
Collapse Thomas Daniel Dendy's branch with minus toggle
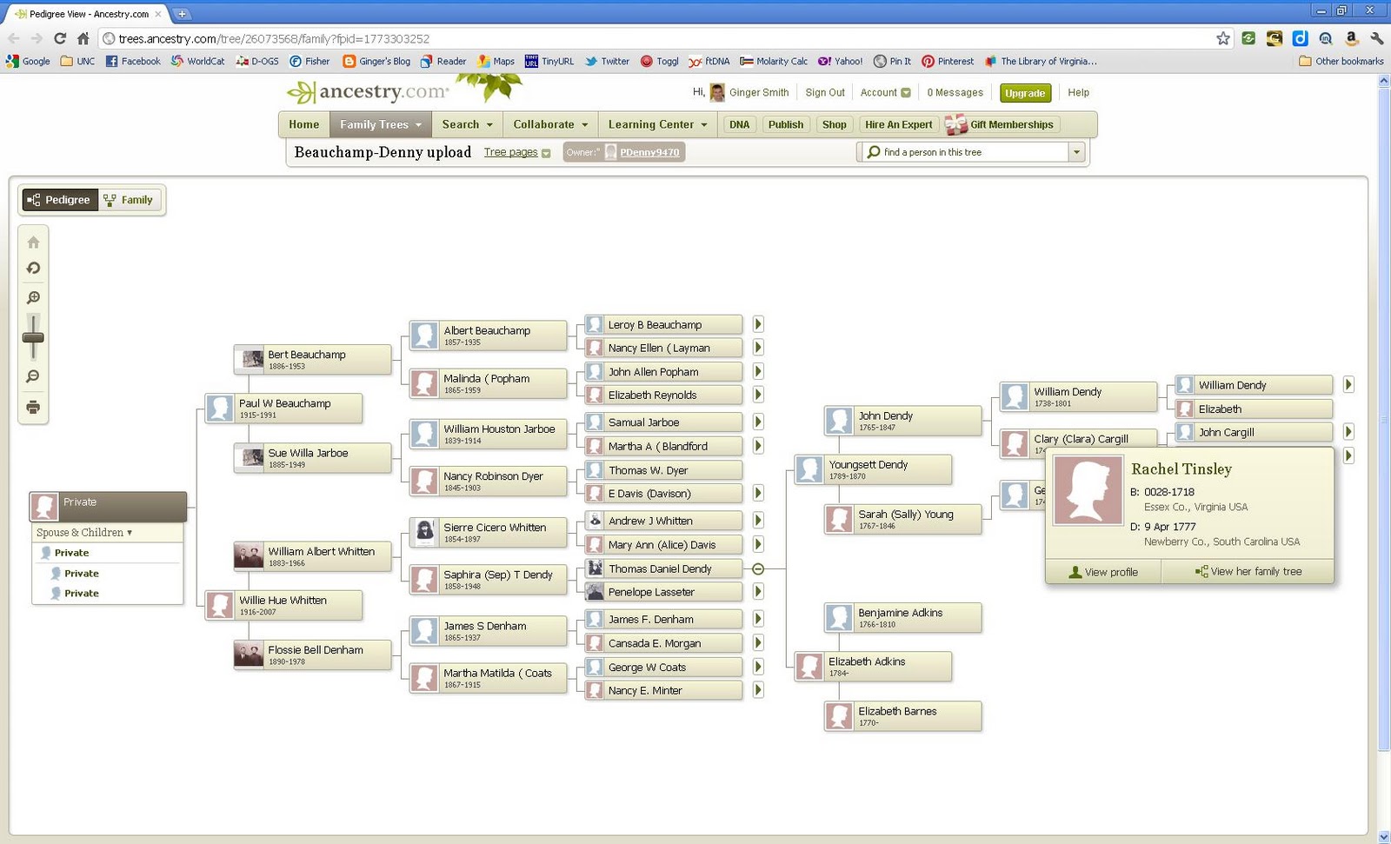(758, 568)
